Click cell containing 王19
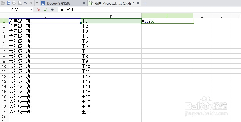241x122 pixels. point(111,112)
